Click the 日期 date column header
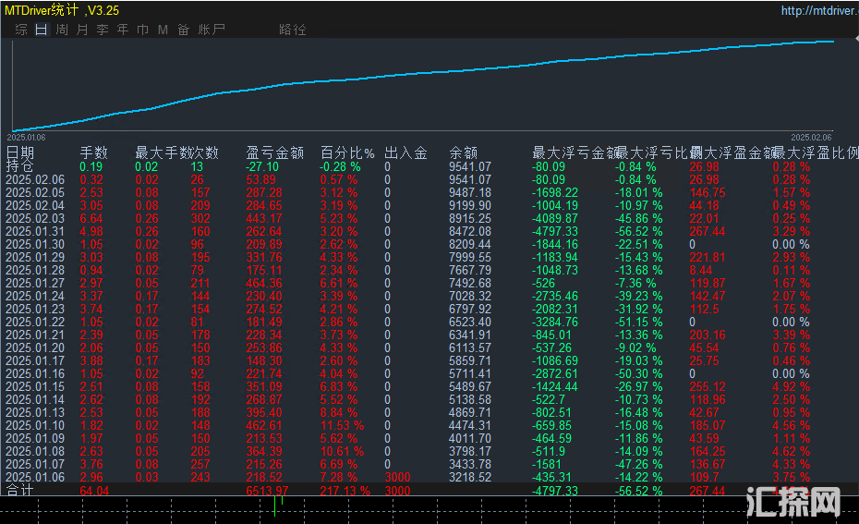The image size is (859, 524). point(20,153)
